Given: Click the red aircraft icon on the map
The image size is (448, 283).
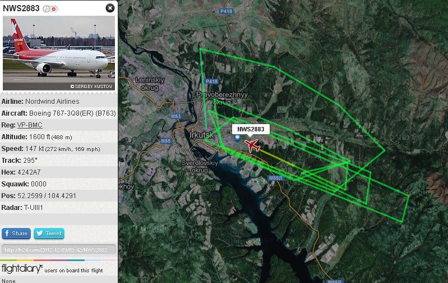Looking at the screenshot, I should 252,145.
